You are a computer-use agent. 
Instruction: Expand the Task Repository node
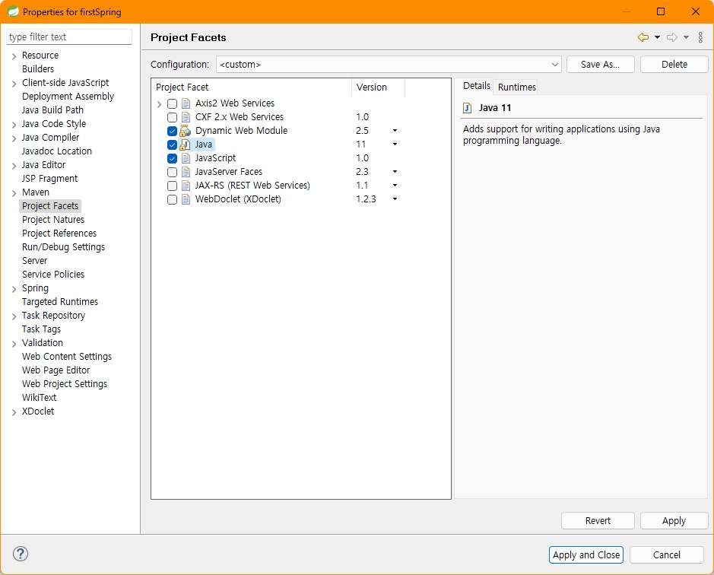(x=14, y=316)
